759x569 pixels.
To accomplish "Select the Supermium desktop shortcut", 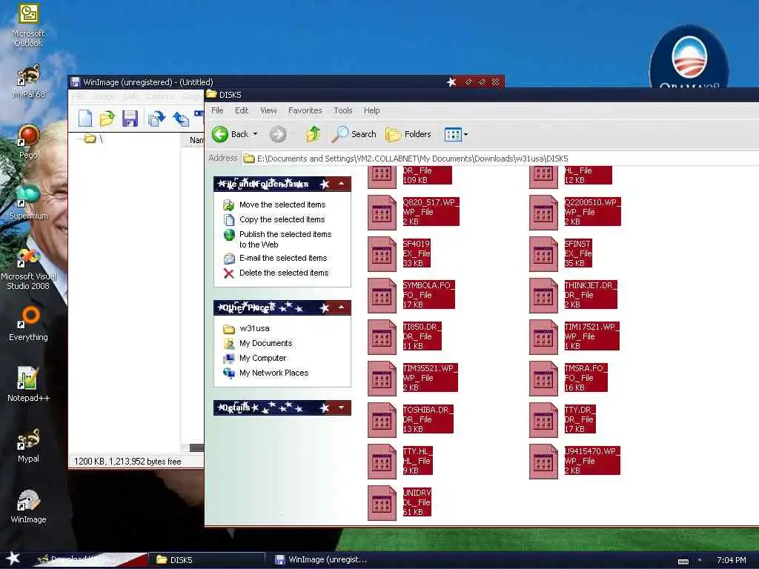I will 28,196.
